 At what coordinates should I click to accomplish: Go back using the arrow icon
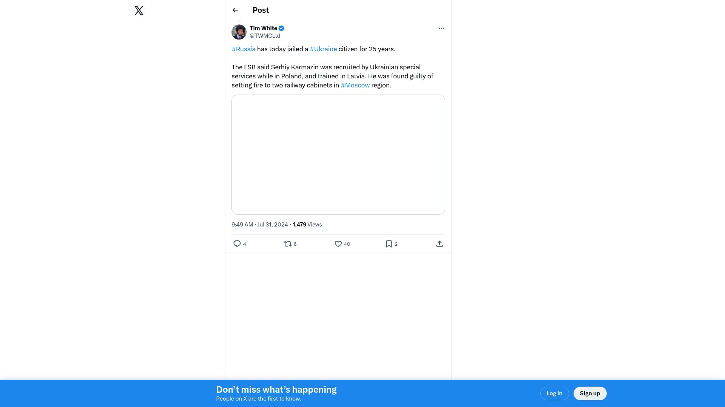click(235, 10)
